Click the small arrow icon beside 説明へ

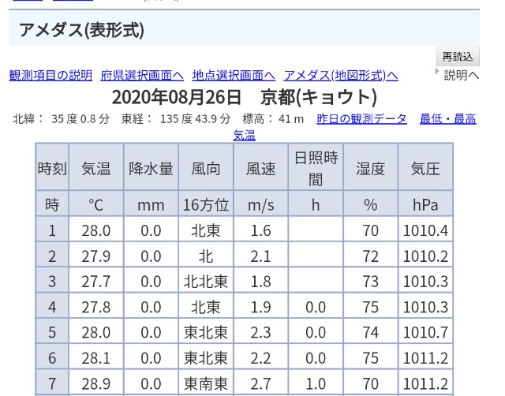tap(437, 71)
